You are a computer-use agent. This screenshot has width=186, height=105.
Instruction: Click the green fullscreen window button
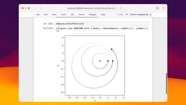(x=29, y=8)
